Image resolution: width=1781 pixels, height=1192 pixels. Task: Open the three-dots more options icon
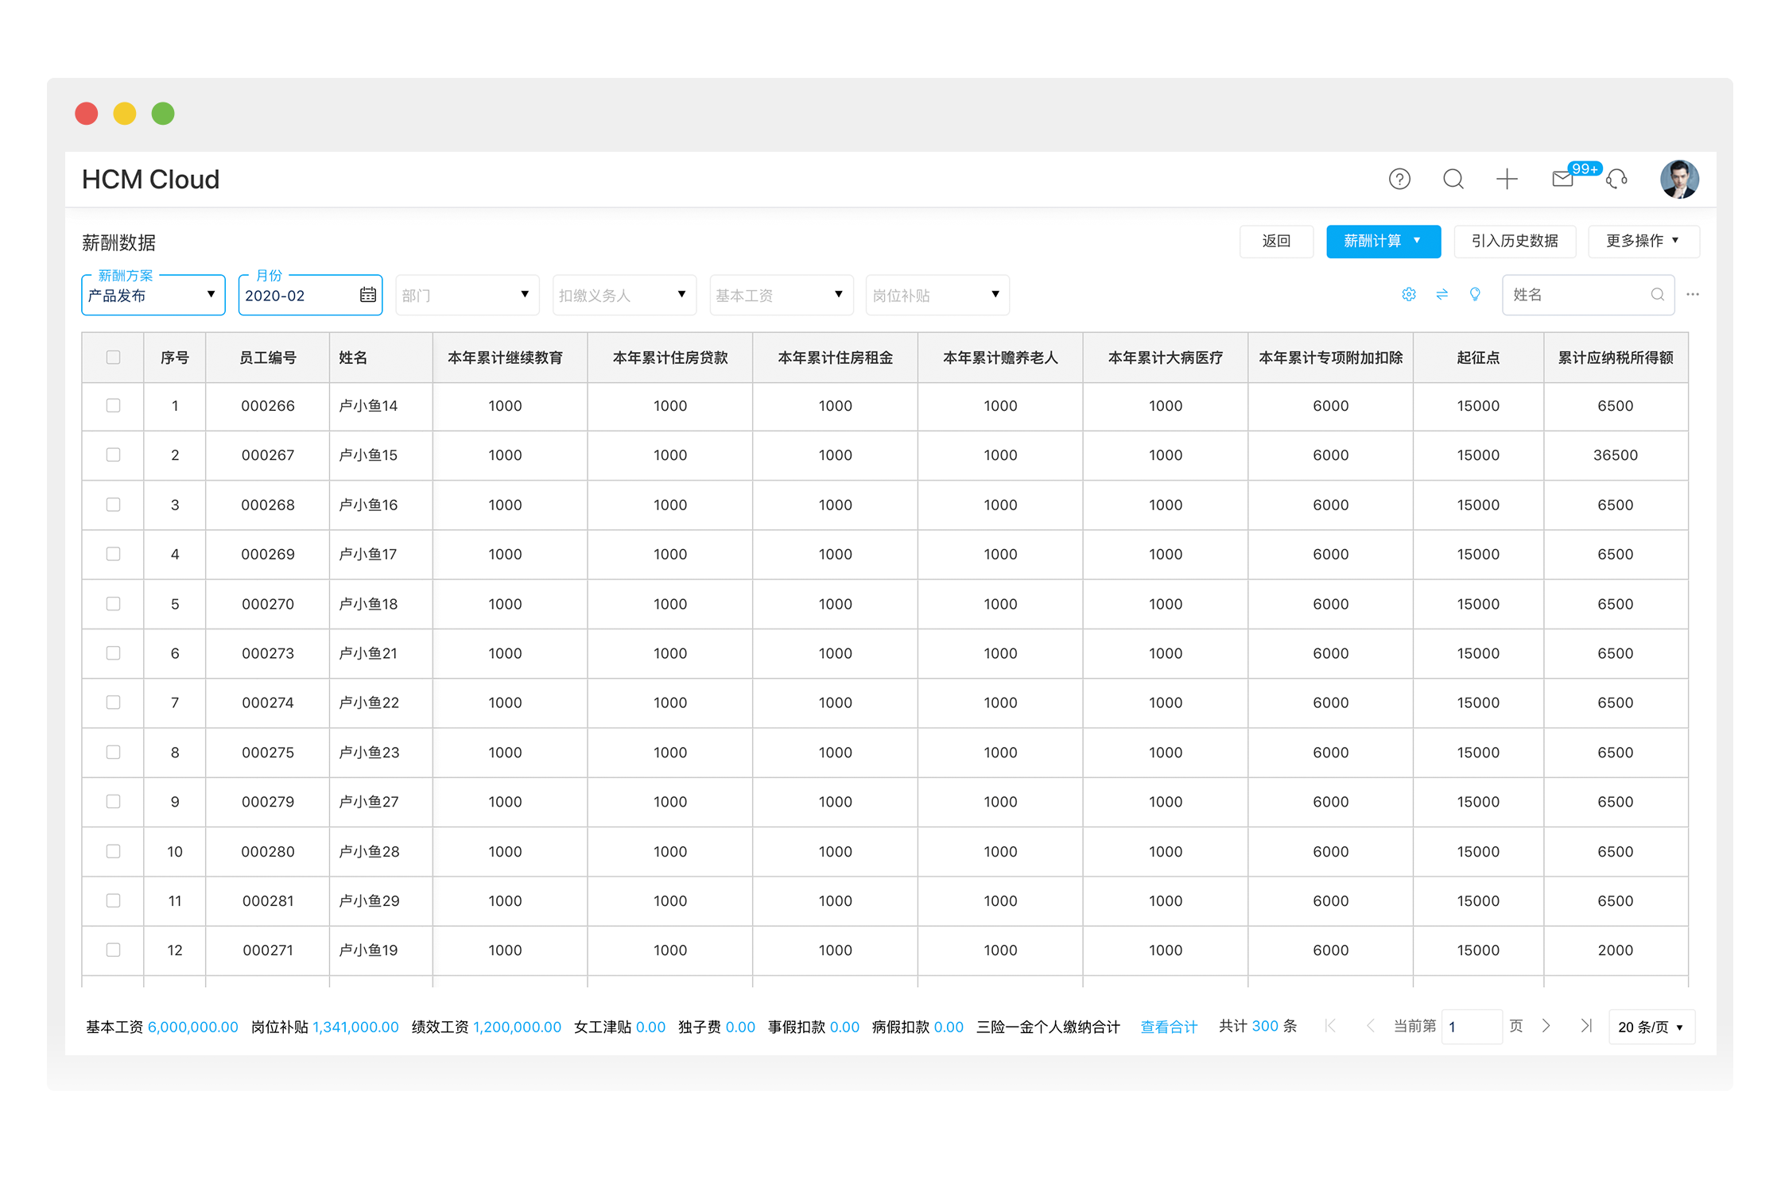point(1693,295)
